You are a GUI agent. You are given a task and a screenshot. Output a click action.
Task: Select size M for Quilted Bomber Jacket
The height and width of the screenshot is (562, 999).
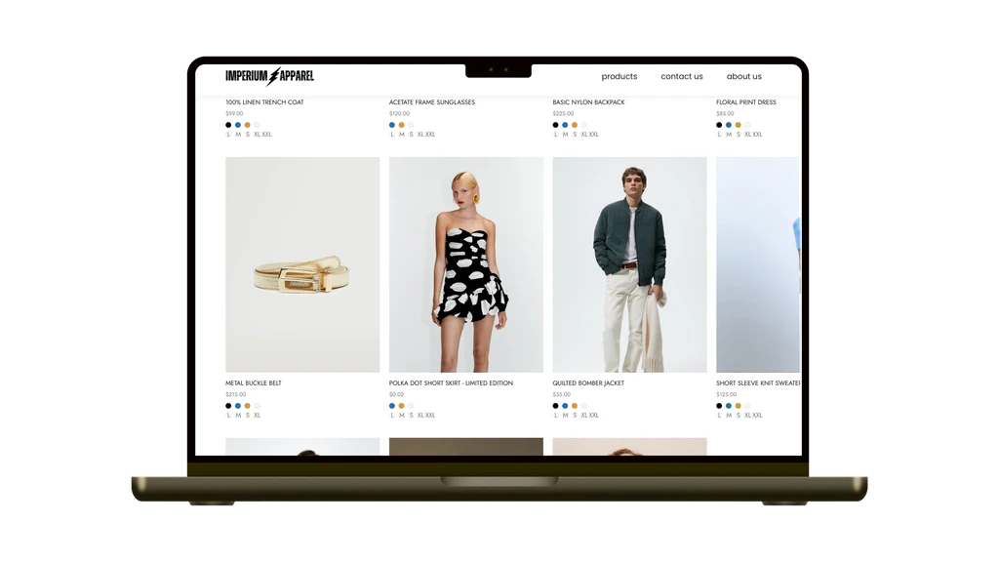pos(565,416)
